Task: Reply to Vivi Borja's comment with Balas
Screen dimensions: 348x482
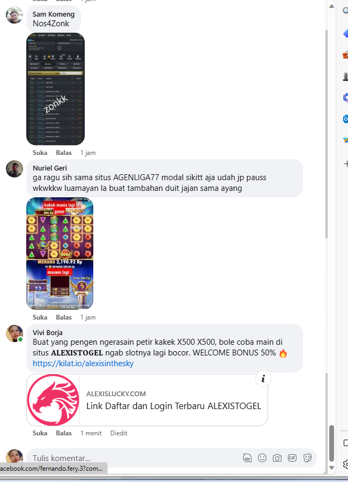Action: 64,433
